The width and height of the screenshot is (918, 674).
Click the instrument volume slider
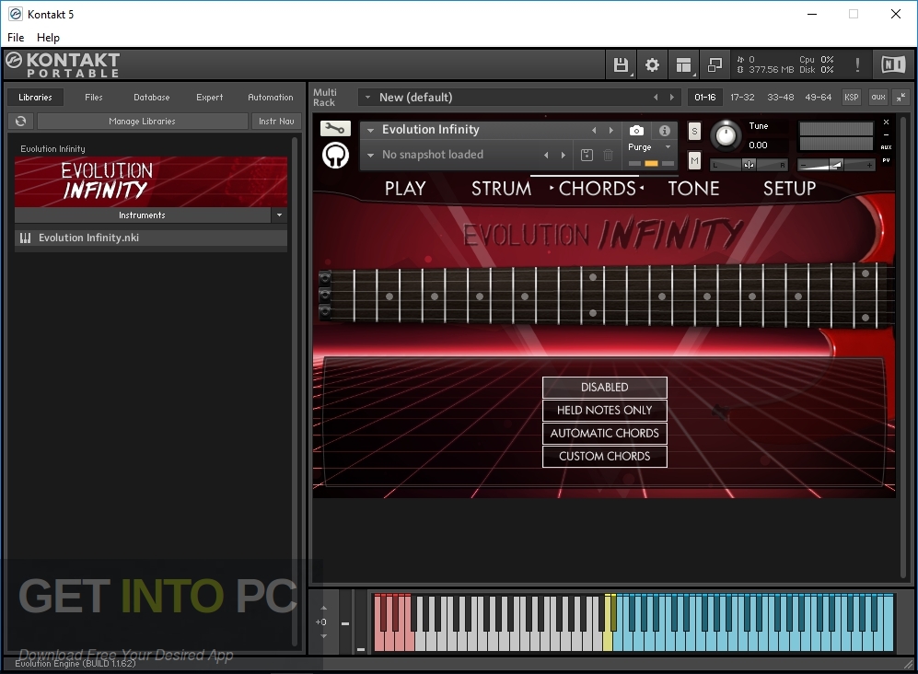coord(836,165)
